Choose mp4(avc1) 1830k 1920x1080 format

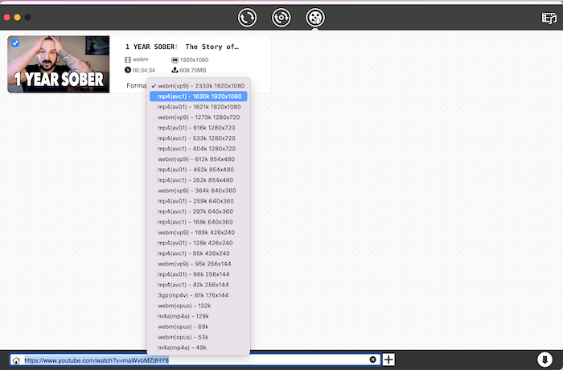click(198, 96)
